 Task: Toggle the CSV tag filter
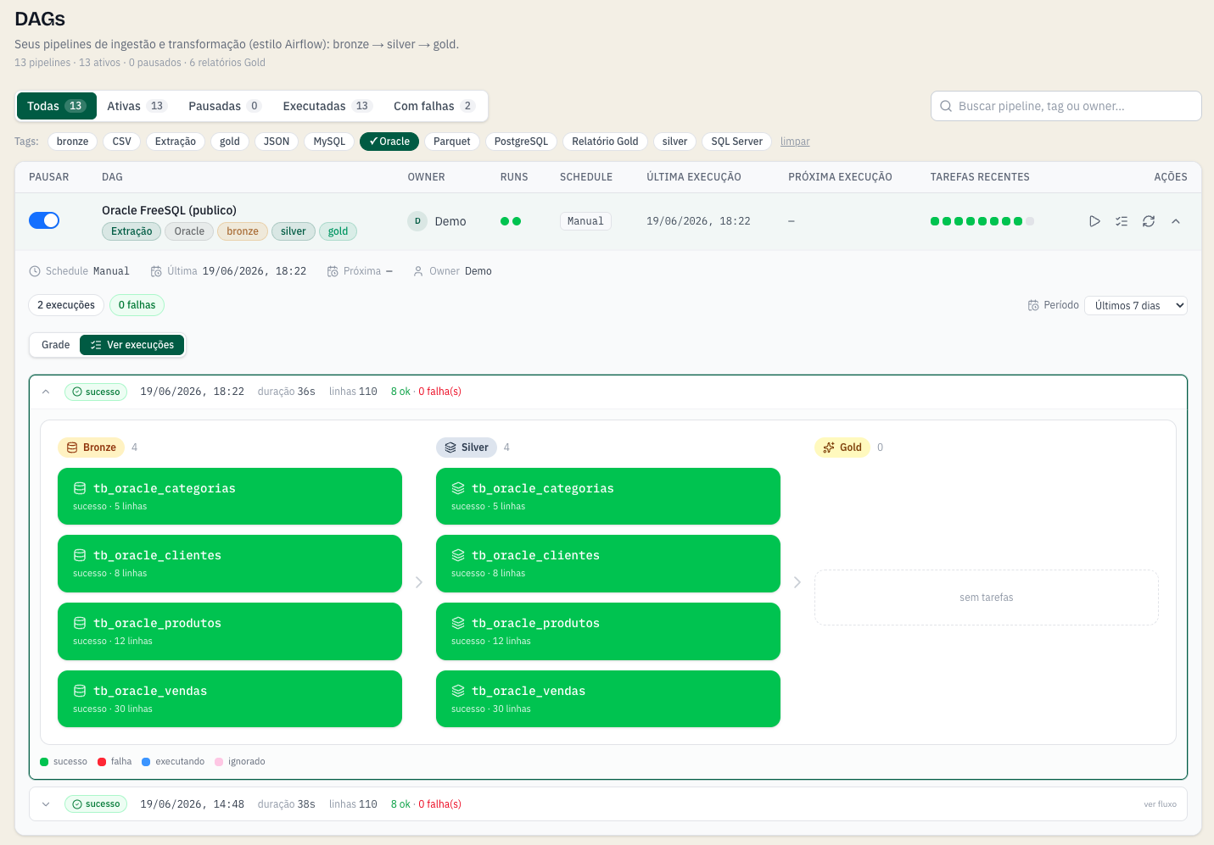tap(122, 142)
